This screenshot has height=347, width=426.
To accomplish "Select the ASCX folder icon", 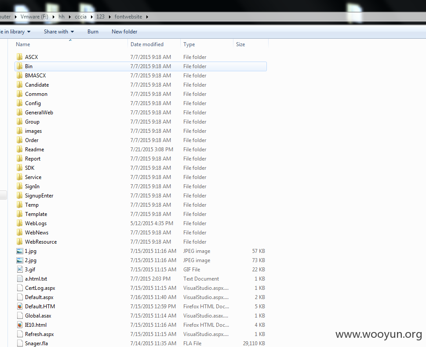I will tap(19, 57).
